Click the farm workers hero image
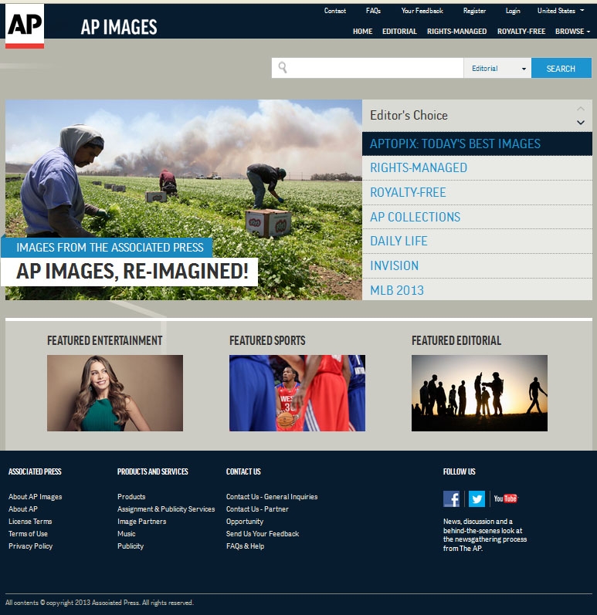The height and width of the screenshot is (615, 597). pos(183,200)
